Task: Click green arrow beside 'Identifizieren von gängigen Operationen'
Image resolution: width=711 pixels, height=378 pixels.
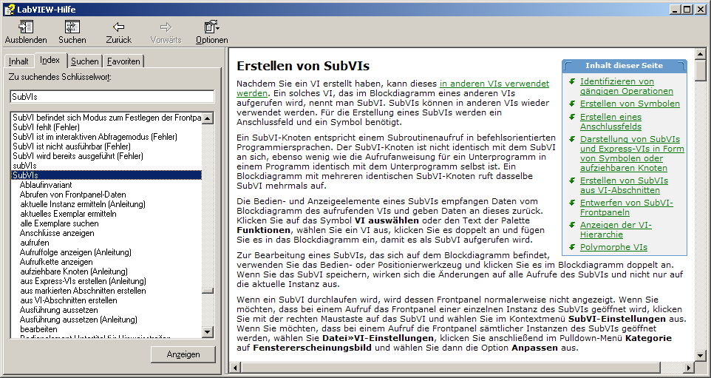Action: [x=572, y=81]
